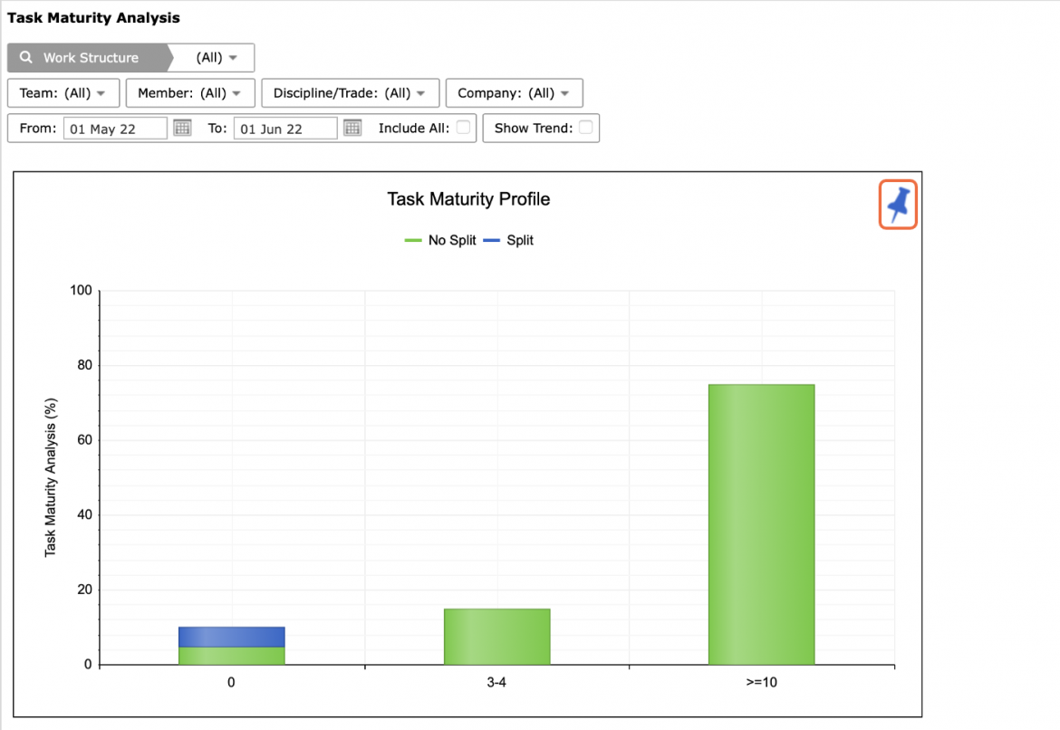Click the From date field 01 May 22
The height and width of the screenshot is (730, 1060).
tap(115, 129)
